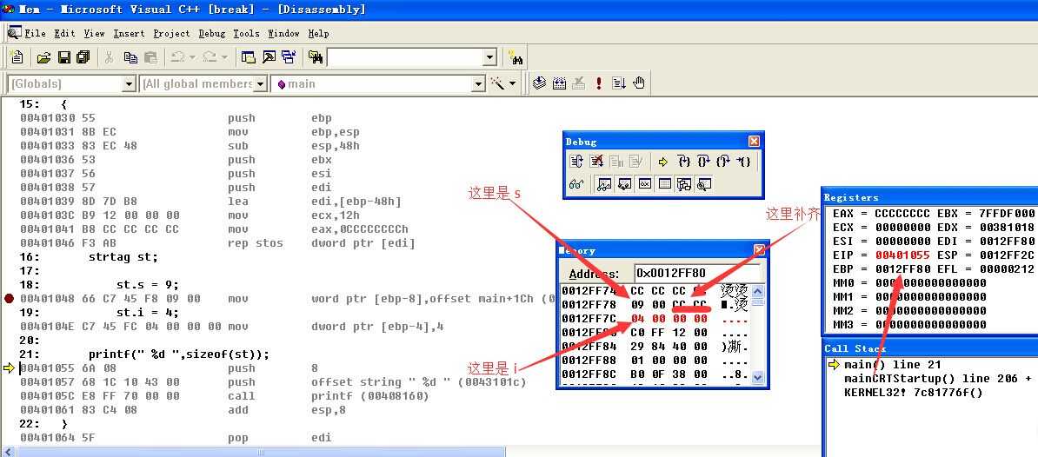Click the Memory window Address field

point(696,273)
